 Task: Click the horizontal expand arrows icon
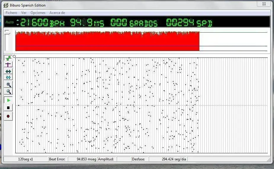coord(8,71)
